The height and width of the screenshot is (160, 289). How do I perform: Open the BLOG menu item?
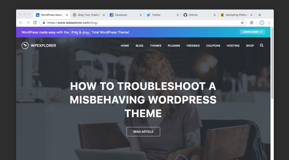click(139, 46)
